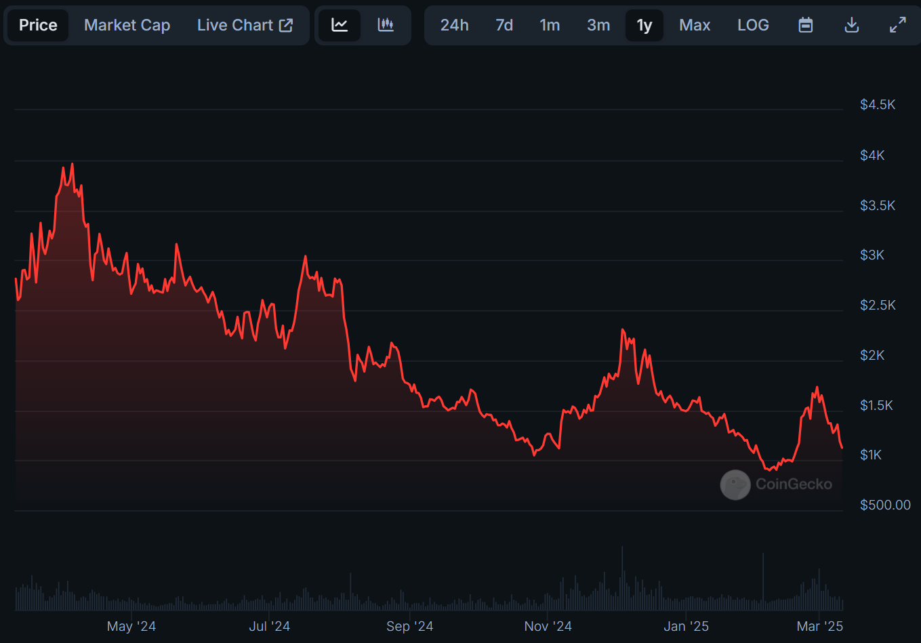Click the Jan '25 date label
921x643 pixels.
tap(687, 626)
